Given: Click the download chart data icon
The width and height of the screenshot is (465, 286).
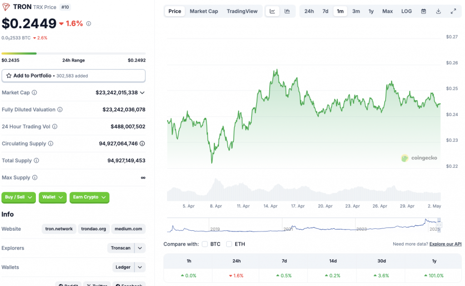Looking at the screenshot, I should pos(438,11).
